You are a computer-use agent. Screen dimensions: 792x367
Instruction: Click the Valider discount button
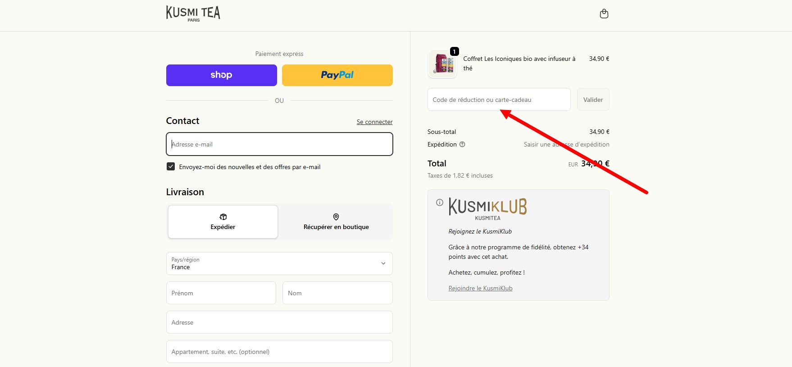pyautogui.click(x=593, y=100)
